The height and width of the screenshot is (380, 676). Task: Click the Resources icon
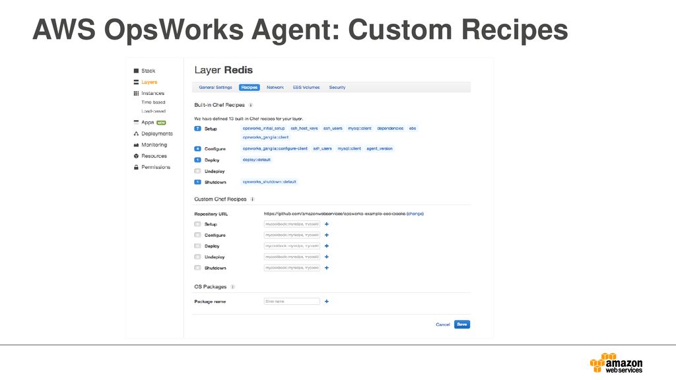tap(136, 156)
